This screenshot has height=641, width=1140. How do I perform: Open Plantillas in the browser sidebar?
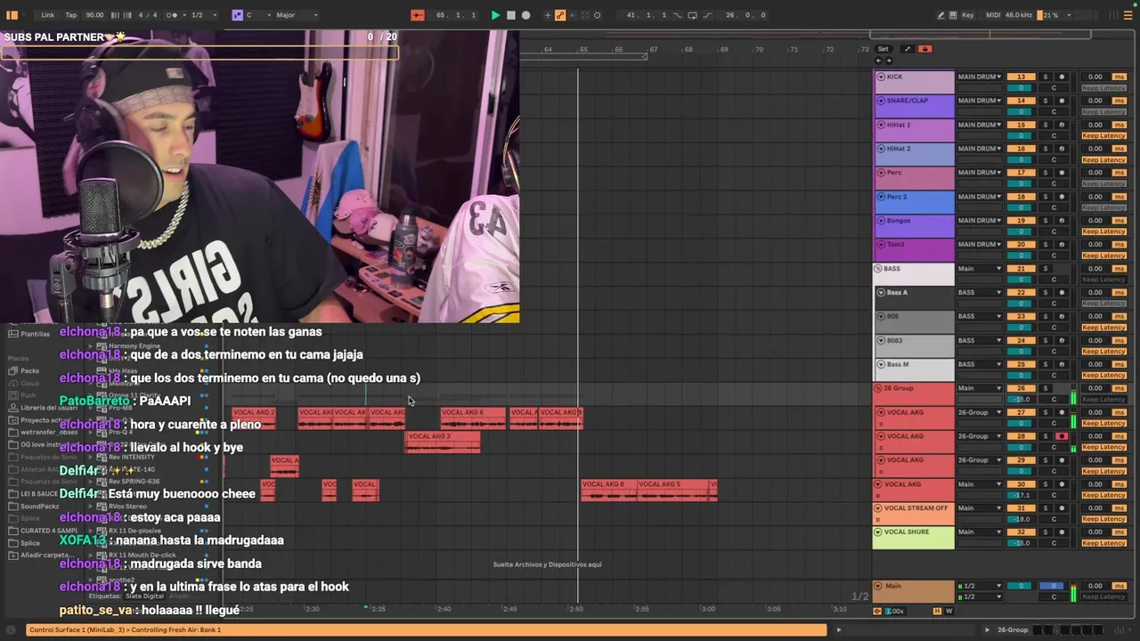pyautogui.click(x=35, y=334)
